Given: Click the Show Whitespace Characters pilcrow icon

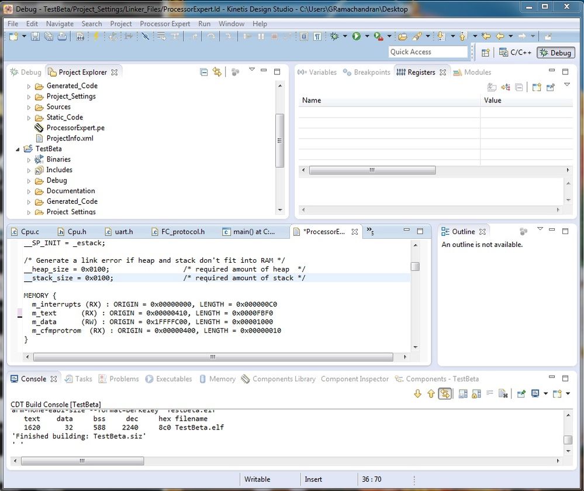Looking at the screenshot, I should click(x=317, y=36).
